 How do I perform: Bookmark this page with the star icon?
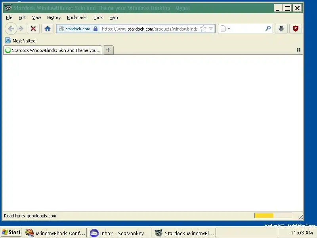203,29
